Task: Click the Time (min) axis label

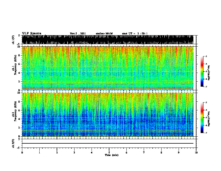Action: [112, 155]
